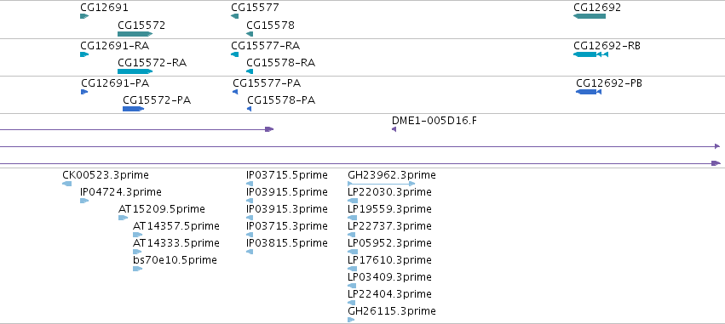725x324 pixels.
Task: Click the AT15209.5prime EST arrow
Action: point(123,218)
